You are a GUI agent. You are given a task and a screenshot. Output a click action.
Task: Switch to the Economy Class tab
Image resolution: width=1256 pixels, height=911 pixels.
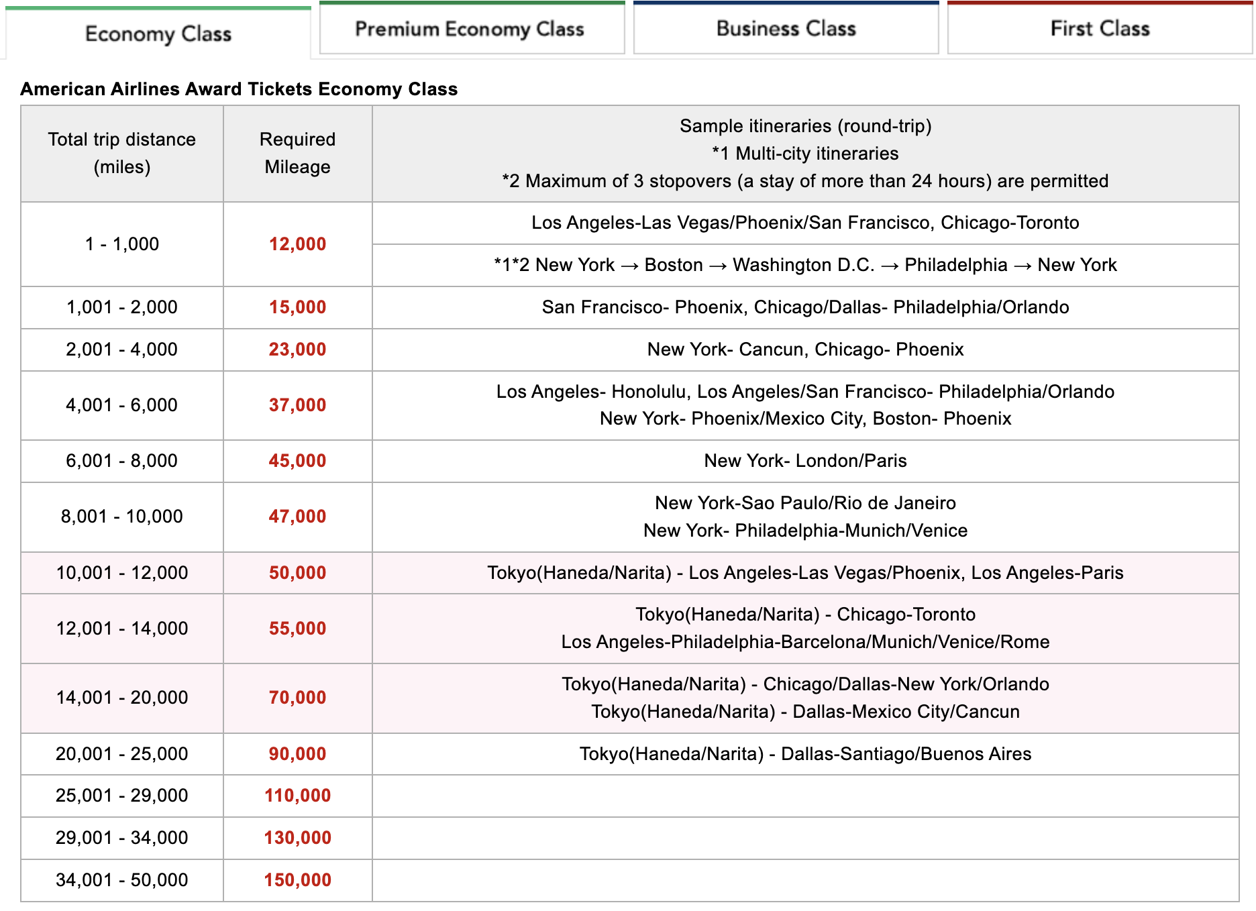click(x=158, y=33)
